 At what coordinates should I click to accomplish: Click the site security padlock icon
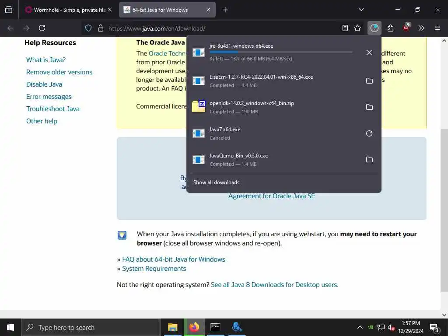(x=101, y=28)
